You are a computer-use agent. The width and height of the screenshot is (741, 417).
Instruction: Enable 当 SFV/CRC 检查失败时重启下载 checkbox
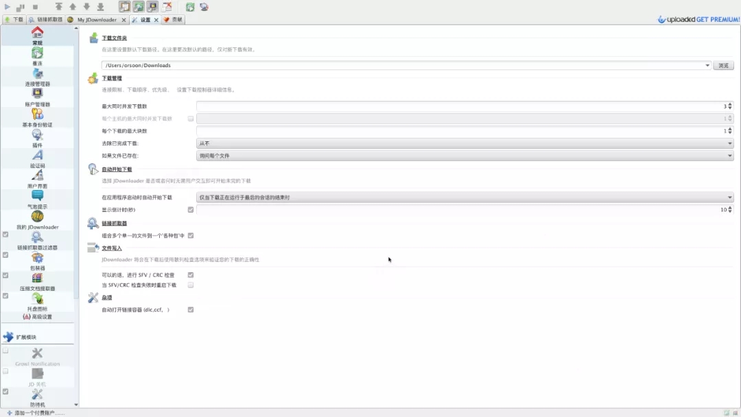point(191,285)
